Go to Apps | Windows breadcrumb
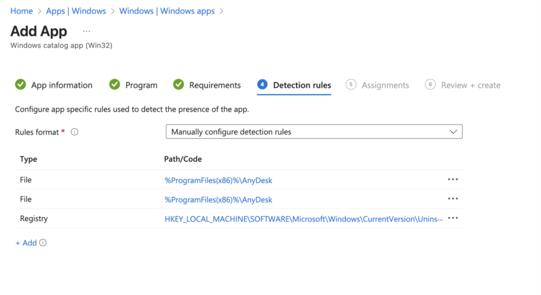Image resolution: width=541 pixels, height=295 pixels. (x=76, y=11)
